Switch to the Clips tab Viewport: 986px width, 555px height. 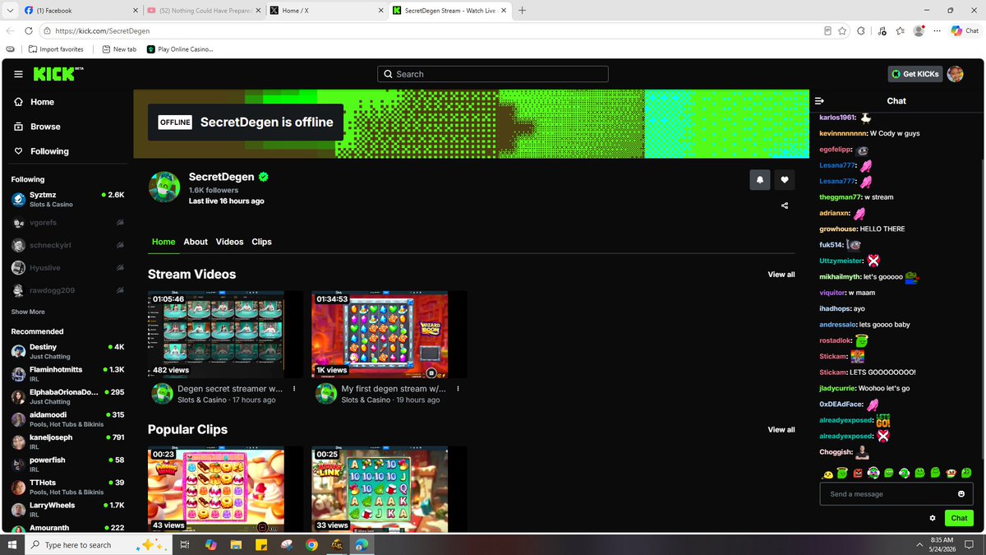[261, 242]
